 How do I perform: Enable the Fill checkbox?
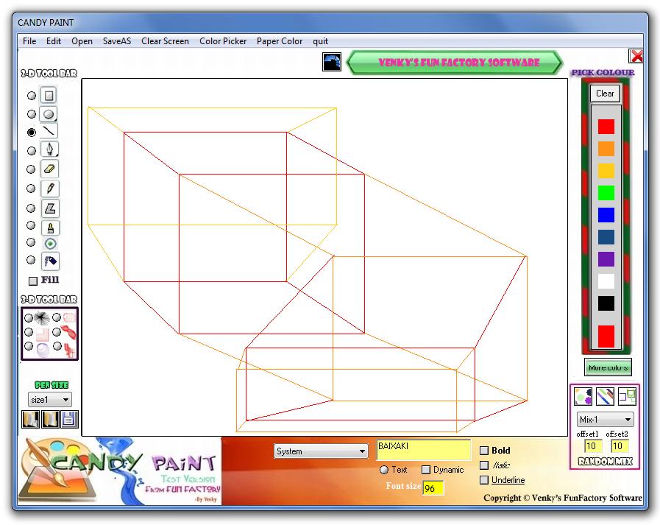tap(33, 281)
